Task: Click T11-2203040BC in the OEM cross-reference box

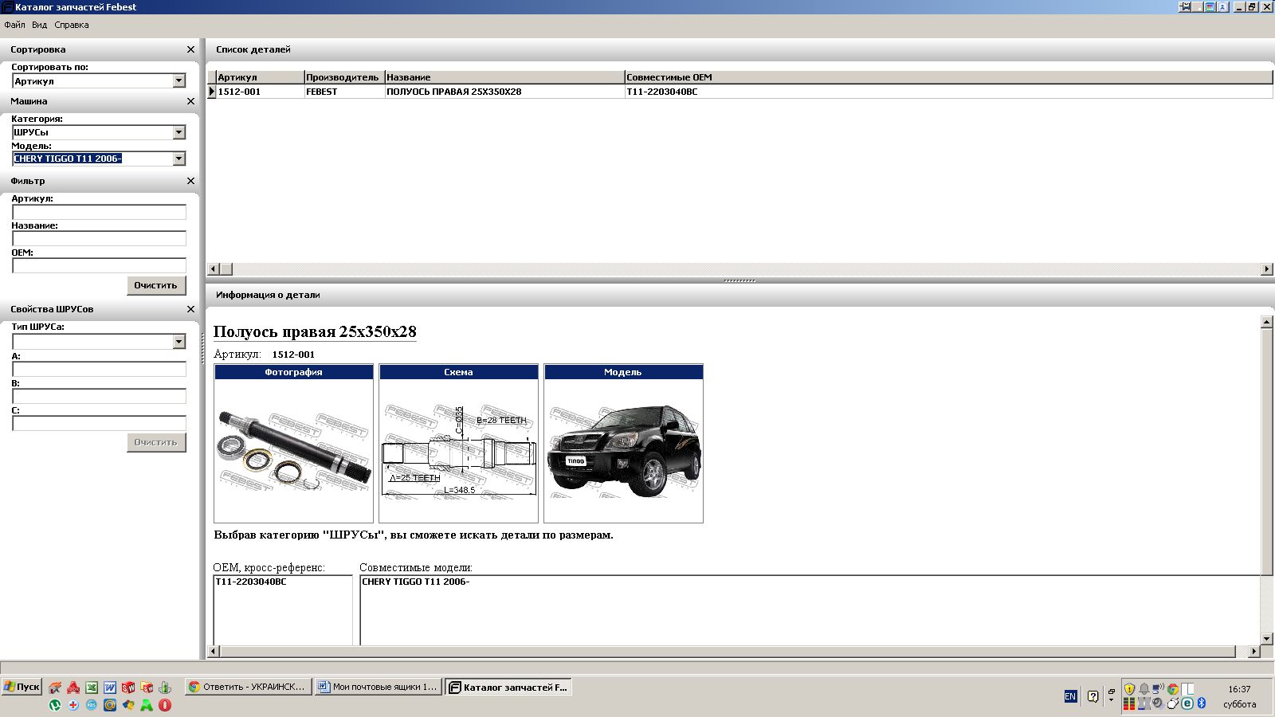Action: (251, 582)
